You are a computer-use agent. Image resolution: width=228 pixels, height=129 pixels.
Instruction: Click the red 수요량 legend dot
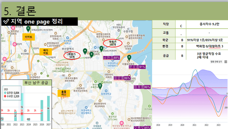click(5, 96)
